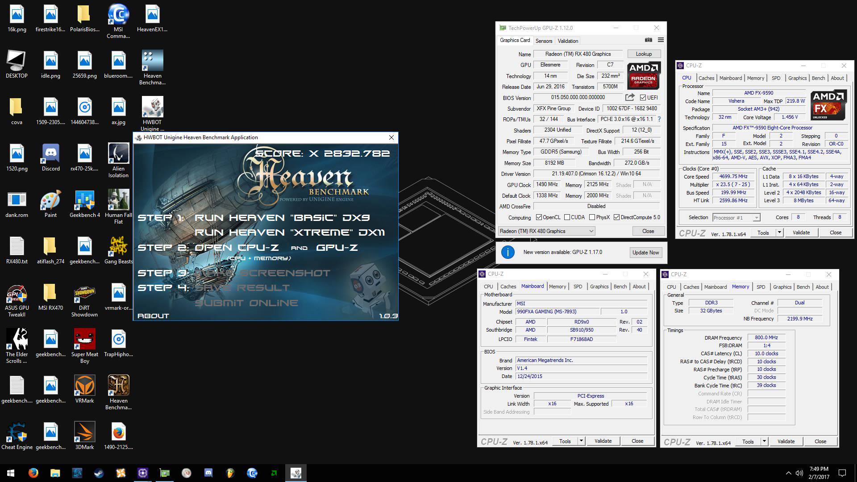Image resolution: width=857 pixels, height=482 pixels.
Task: Click the GPU-Z Driver Version field
Action: coord(596,174)
